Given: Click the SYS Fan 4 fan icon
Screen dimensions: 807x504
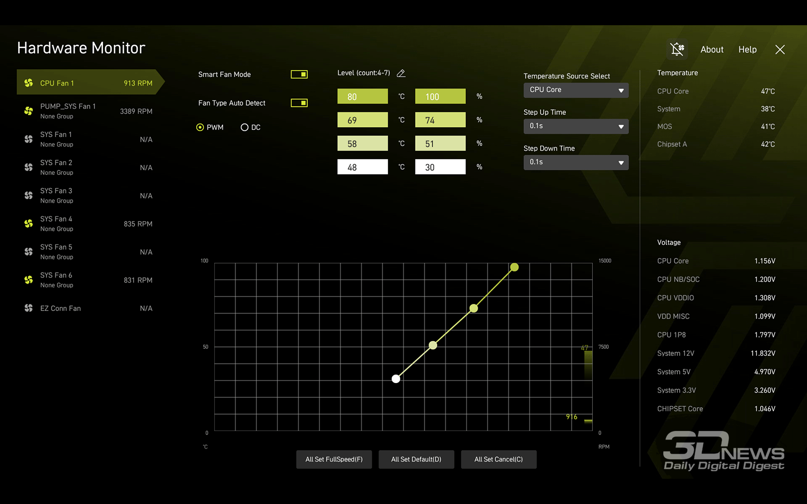Looking at the screenshot, I should coord(29,223).
